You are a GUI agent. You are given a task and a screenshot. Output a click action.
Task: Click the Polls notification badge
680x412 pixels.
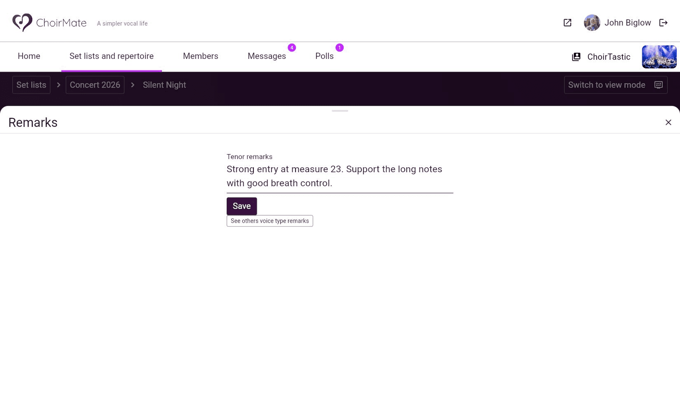click(340, 48)
